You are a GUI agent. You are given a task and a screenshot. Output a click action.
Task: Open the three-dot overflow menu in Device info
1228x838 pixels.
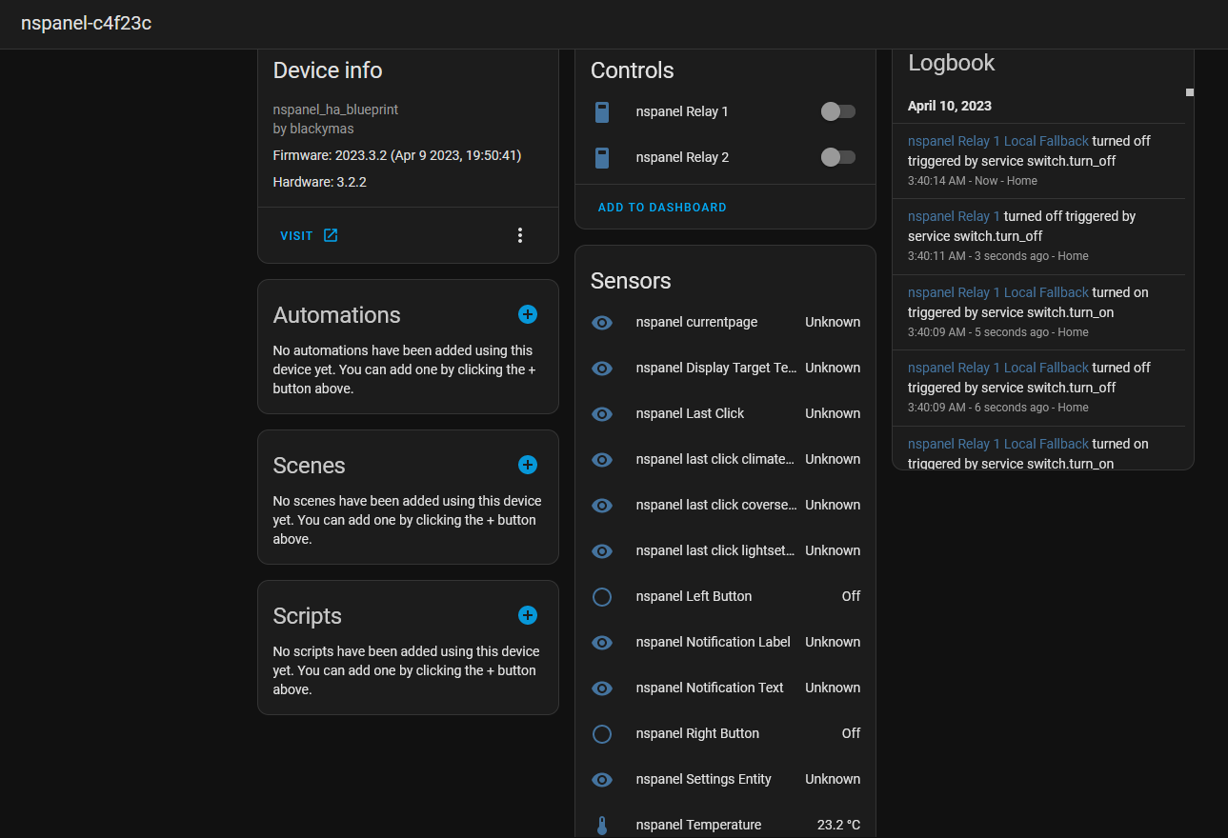(x=519, y=235)
